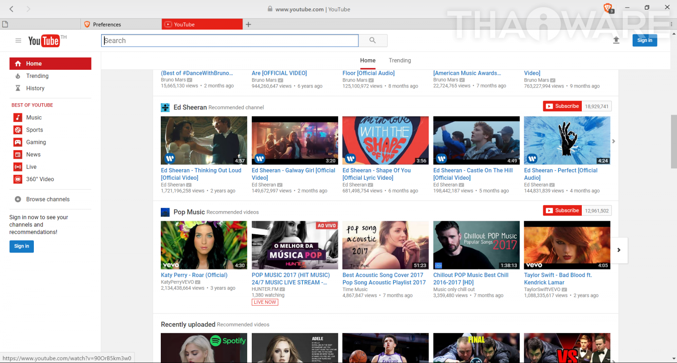Open Ed Sheeran - Castle On The Hill title
The width and height of the screenshot is (677, 363).
click(473, 174)
